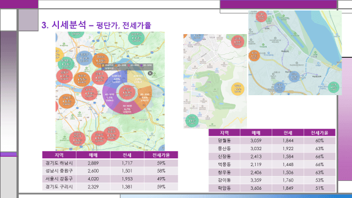This screenshot has height=198, width=352.
Task: Click the green marker at the middle map's bottom-left
Action: click(192, 120)
